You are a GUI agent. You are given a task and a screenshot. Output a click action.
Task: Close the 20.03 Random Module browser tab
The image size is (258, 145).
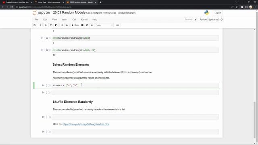95,2
